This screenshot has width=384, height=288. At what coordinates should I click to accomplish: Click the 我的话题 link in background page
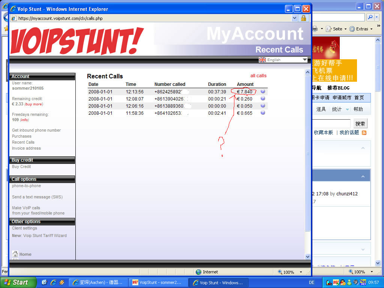[x=349, y=132]
